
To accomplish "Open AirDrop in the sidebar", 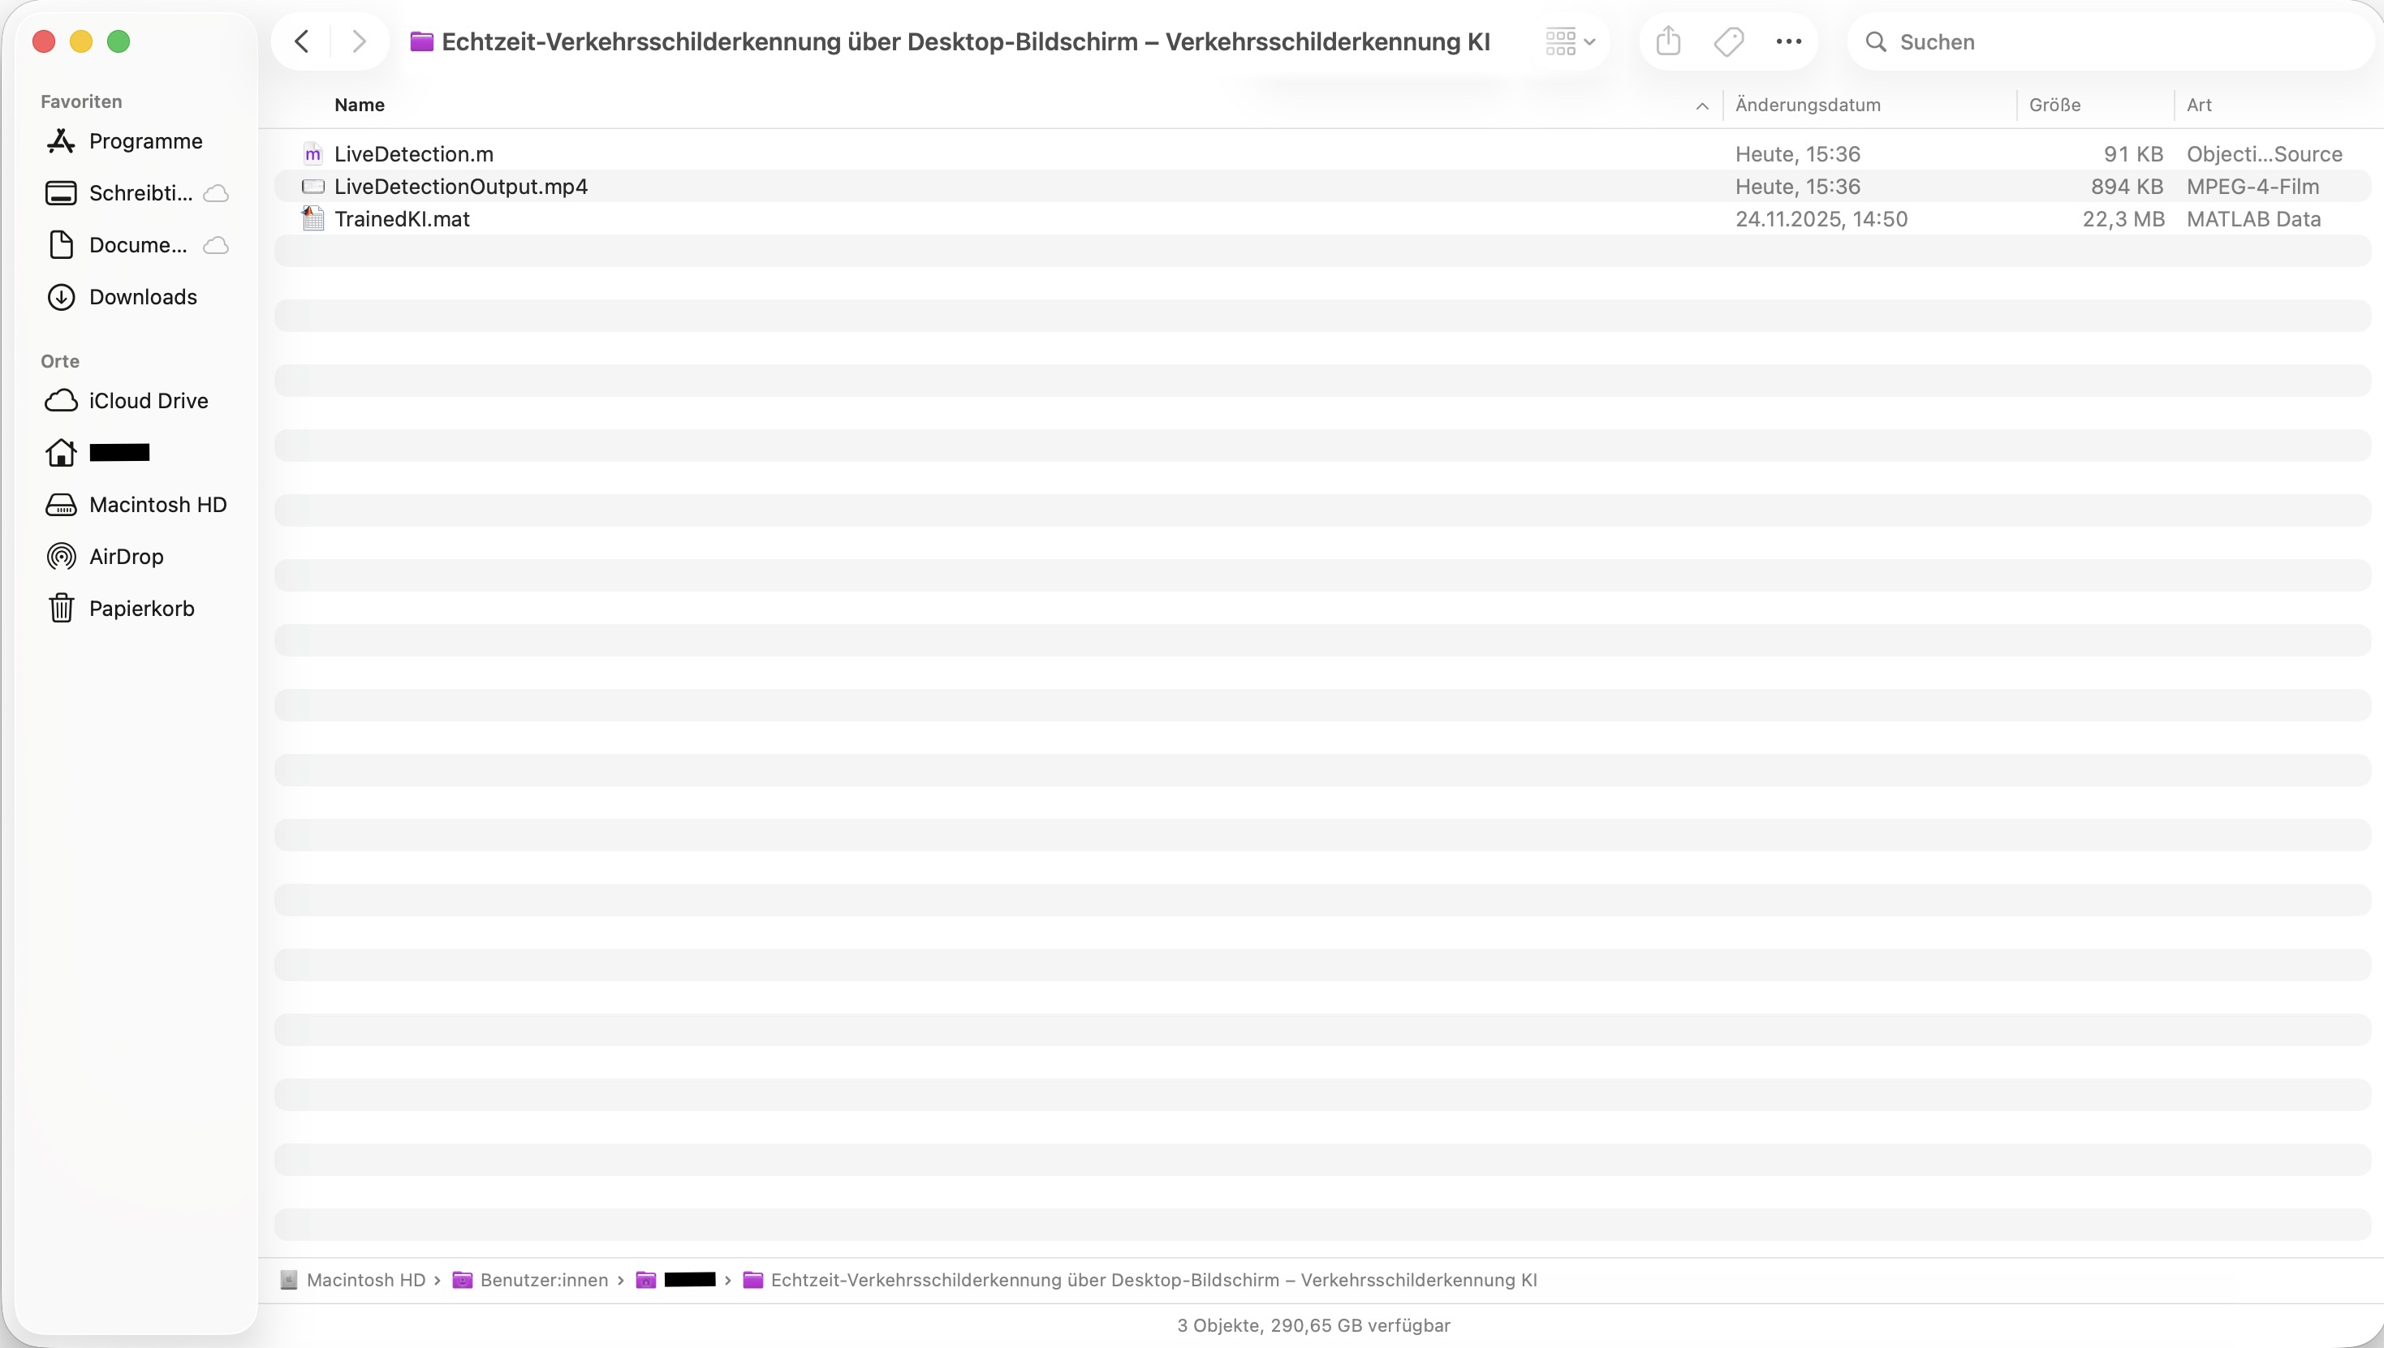I will coord(126,557).
